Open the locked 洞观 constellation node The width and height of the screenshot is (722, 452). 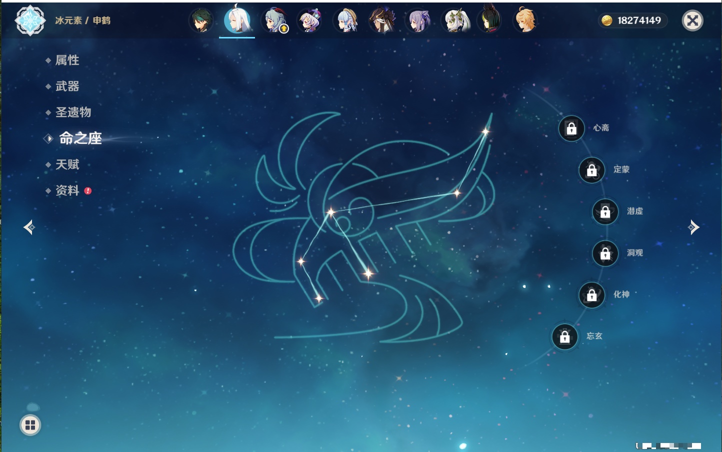pos(605,254)
